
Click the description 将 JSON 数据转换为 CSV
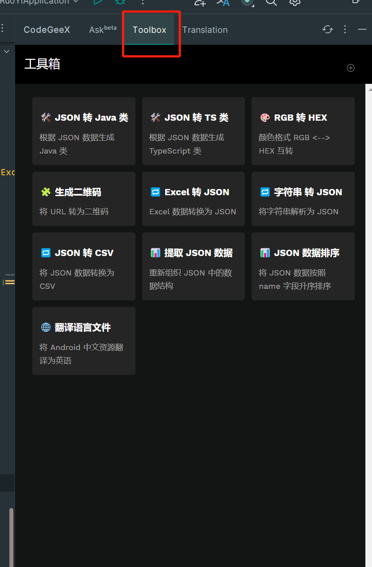click(77, 279)
